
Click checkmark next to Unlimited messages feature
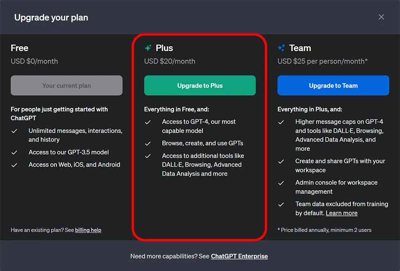point(14,131)
